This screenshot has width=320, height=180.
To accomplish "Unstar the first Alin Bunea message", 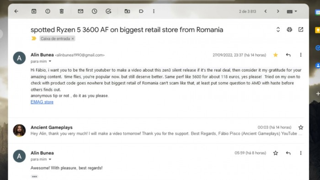I will [276, 55].
